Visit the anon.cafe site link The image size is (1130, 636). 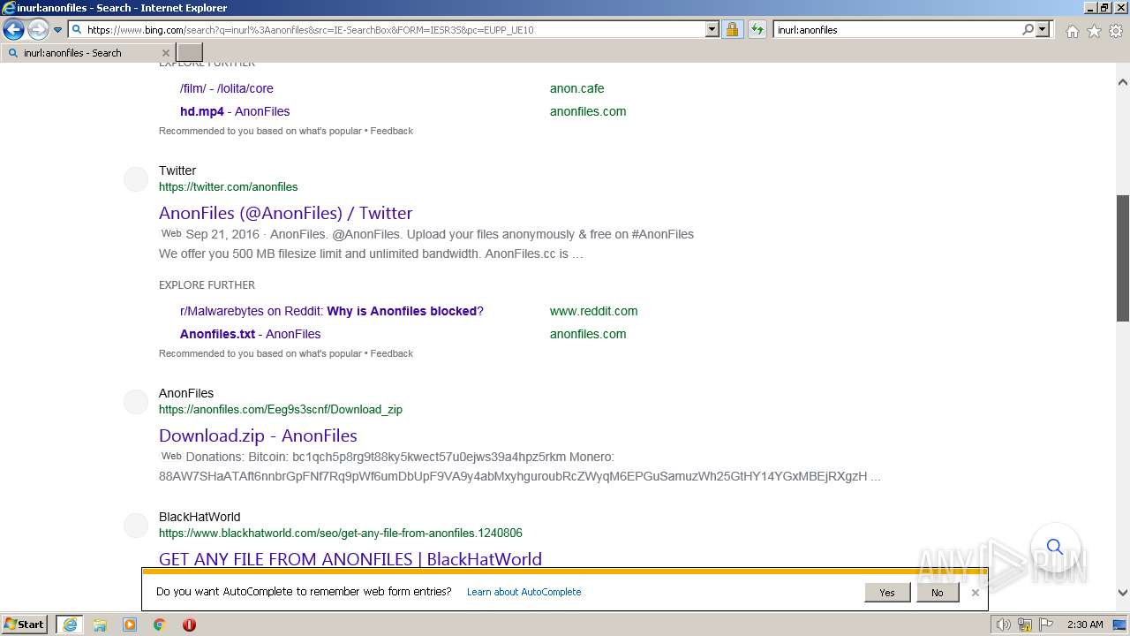(577, 88)
